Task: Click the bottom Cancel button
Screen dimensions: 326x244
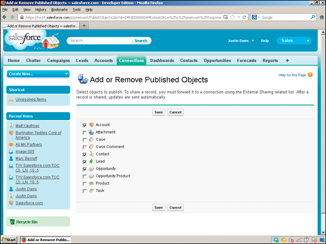Action: (x=175, y=208)
